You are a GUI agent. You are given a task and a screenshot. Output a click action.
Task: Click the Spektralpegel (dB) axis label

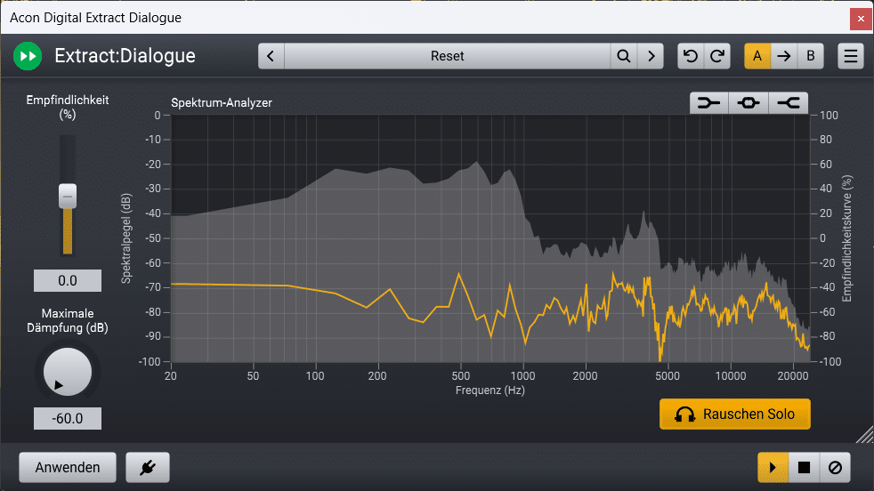click(x=126, y=238)
